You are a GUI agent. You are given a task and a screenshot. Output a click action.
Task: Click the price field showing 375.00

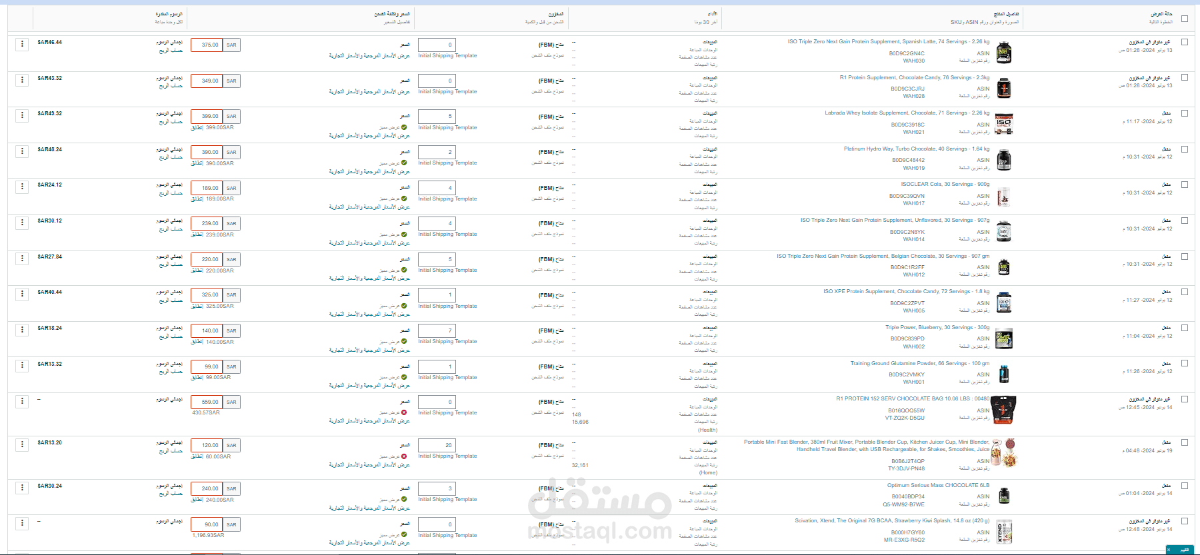(207, 45)
